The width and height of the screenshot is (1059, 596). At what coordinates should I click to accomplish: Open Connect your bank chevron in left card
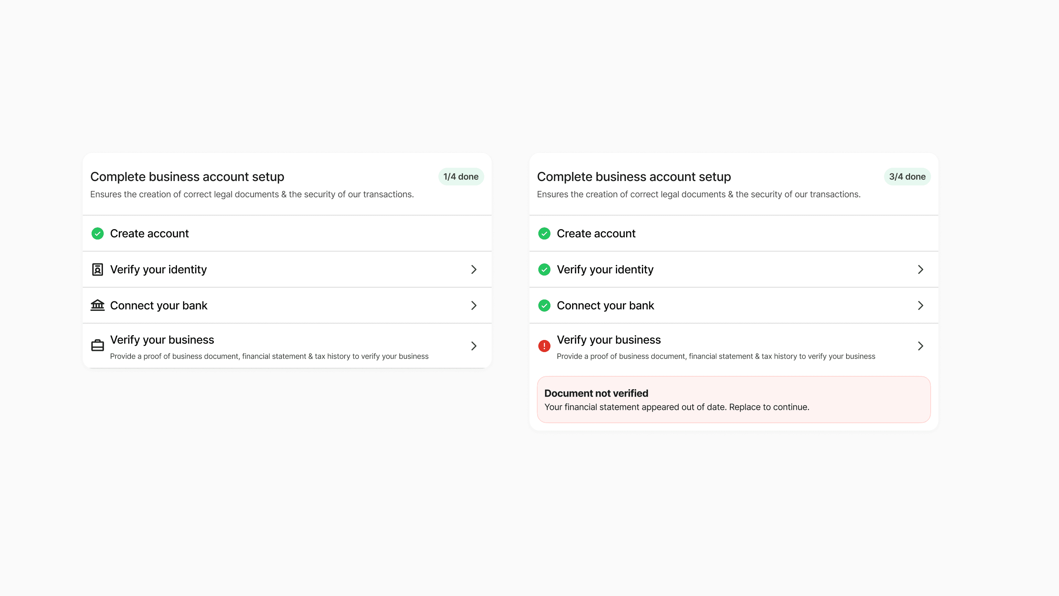tap(474, 305)
